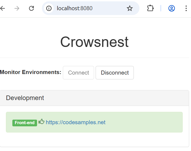Click the localhost:8080 address bar
191x151 pixels.
point(86,8)
